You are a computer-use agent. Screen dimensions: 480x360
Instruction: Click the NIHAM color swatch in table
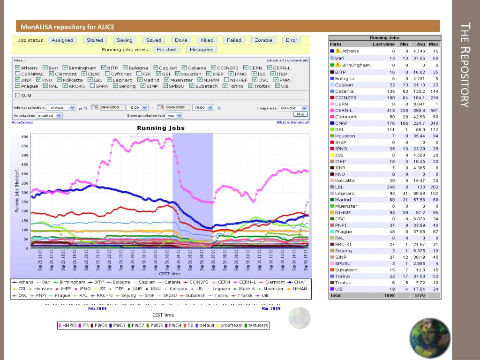click(x=332, y=212)
